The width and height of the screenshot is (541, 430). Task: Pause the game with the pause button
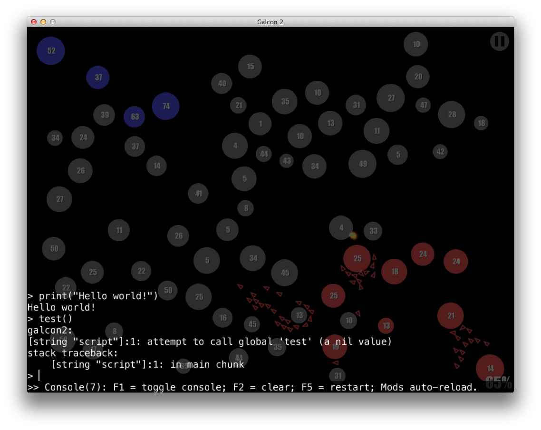499,41
